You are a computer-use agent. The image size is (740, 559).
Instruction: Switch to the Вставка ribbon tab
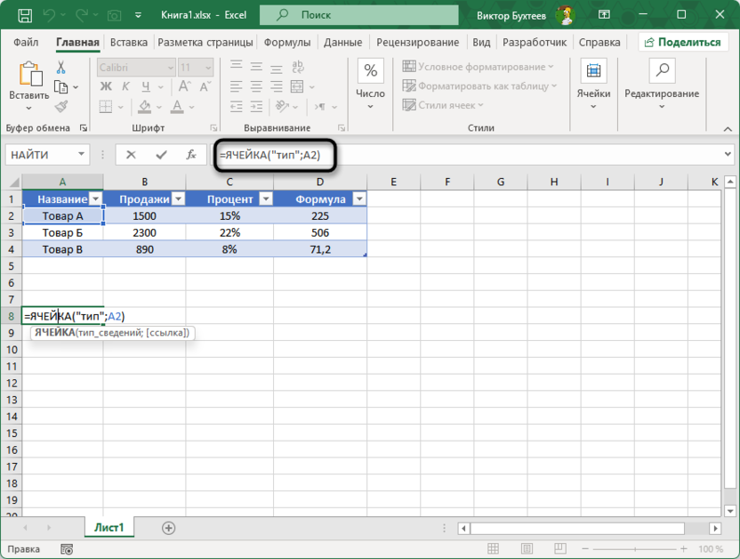tap(129, 42)
